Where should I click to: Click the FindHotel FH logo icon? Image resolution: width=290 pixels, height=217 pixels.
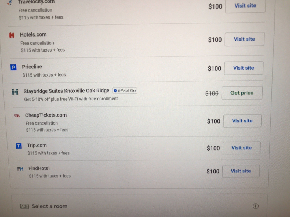[20, 169]
